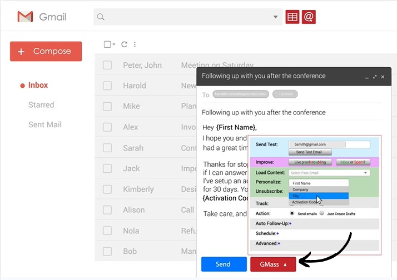Click the Send Test Email button
Image resolution: width=397 pixels, height=280 pixels.
tap(310, 152)
